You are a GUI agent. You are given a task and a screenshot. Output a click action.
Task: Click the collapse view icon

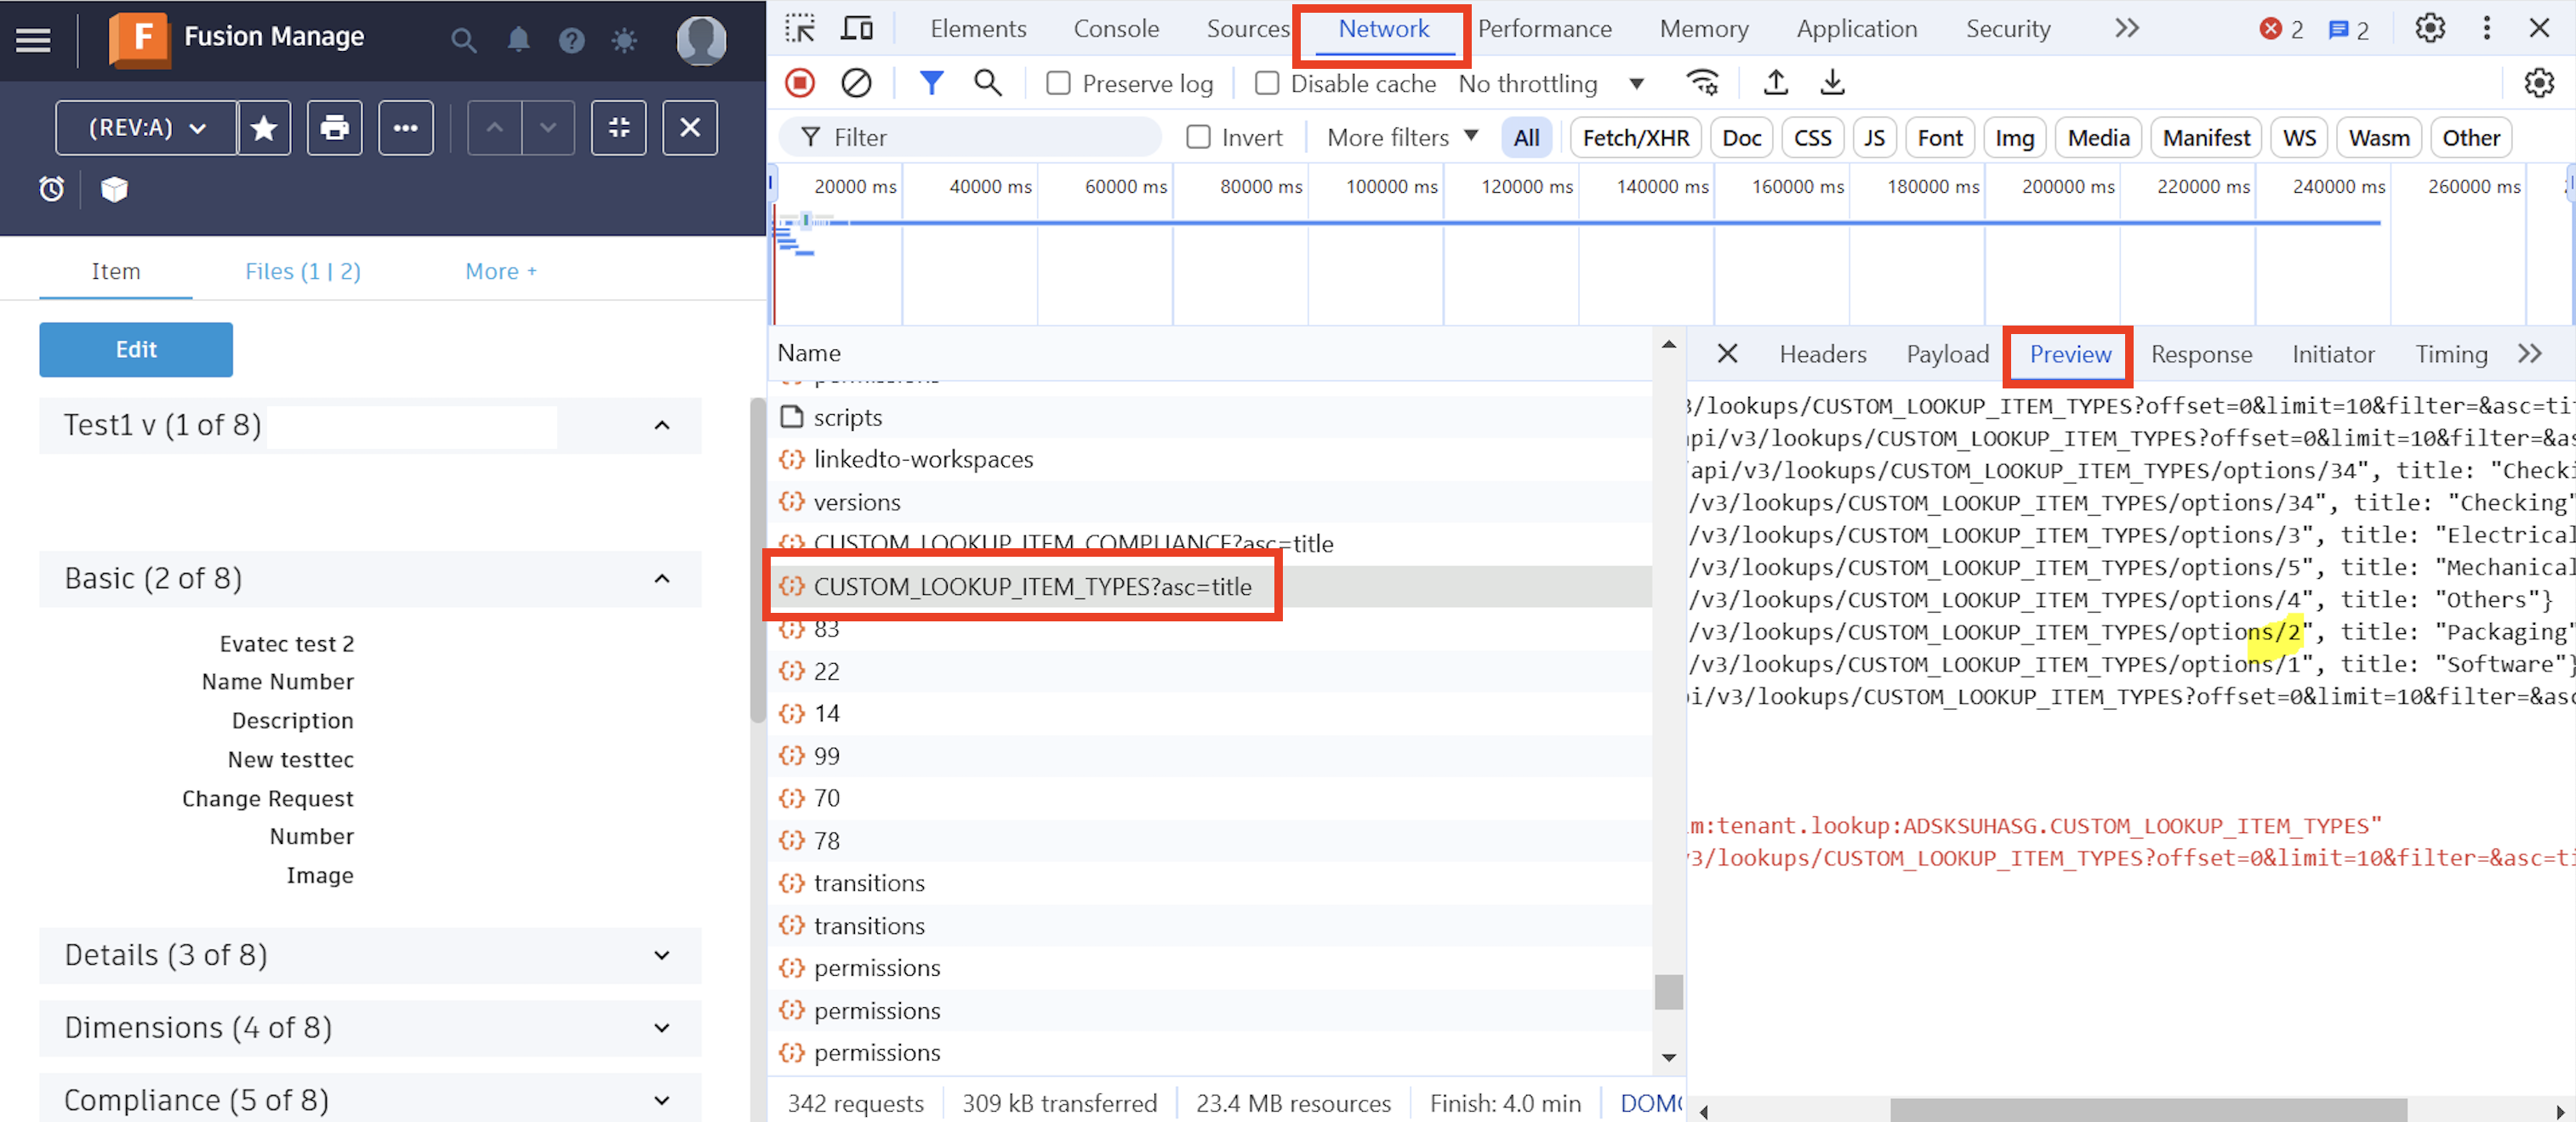(619, 127)
